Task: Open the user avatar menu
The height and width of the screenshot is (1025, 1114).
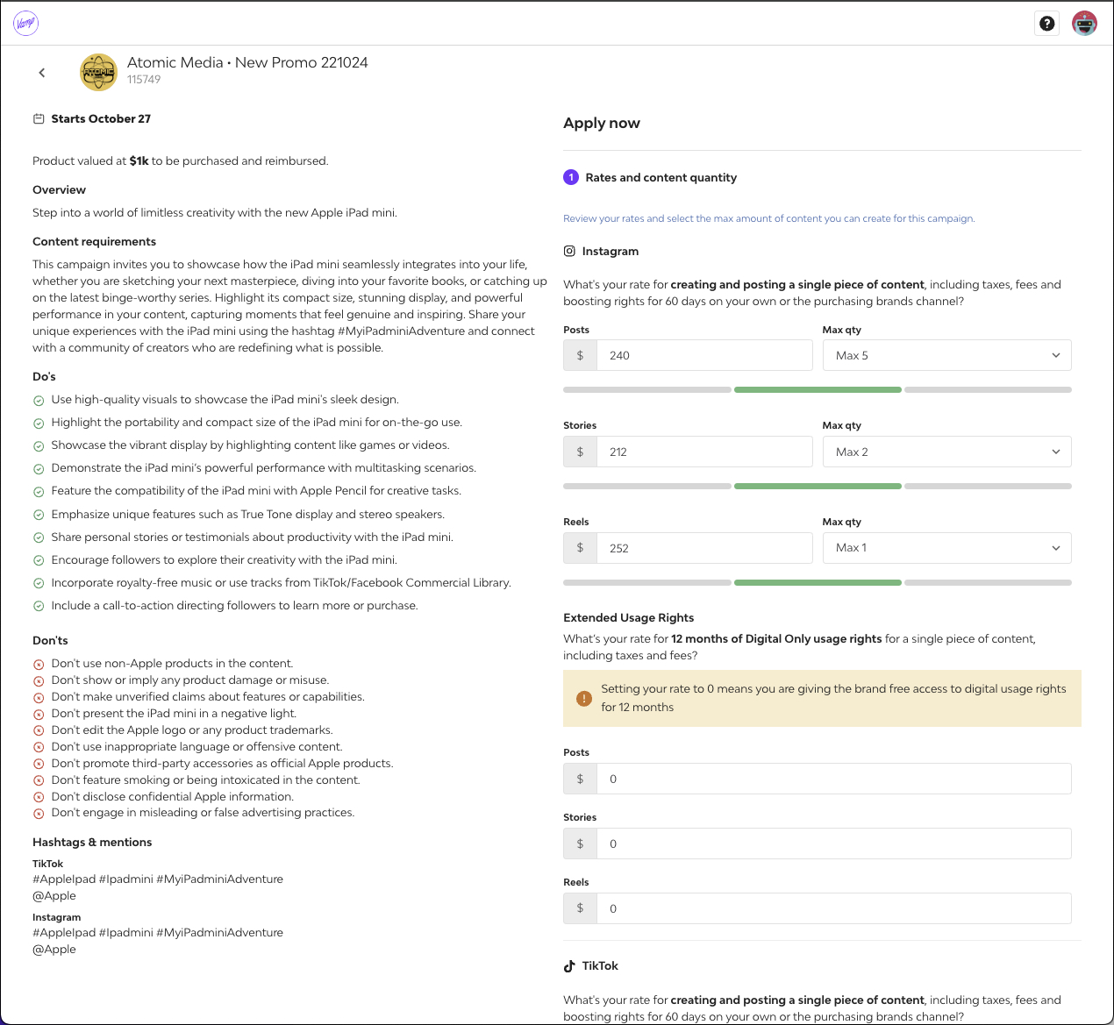Action: [x=1085, y=24]
